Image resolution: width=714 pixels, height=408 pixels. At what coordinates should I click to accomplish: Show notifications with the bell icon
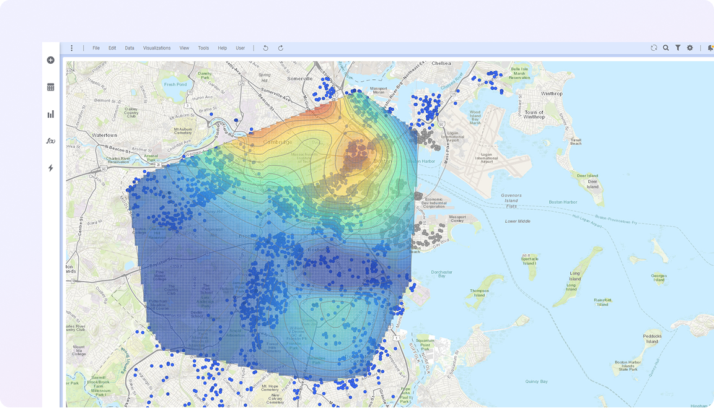coord(710,48)
